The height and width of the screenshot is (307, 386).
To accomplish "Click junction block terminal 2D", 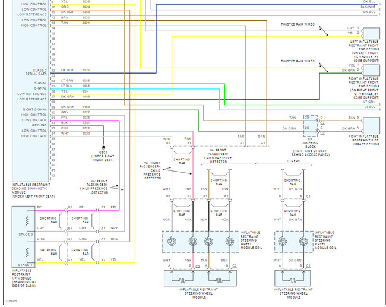I will pos(307,118).
